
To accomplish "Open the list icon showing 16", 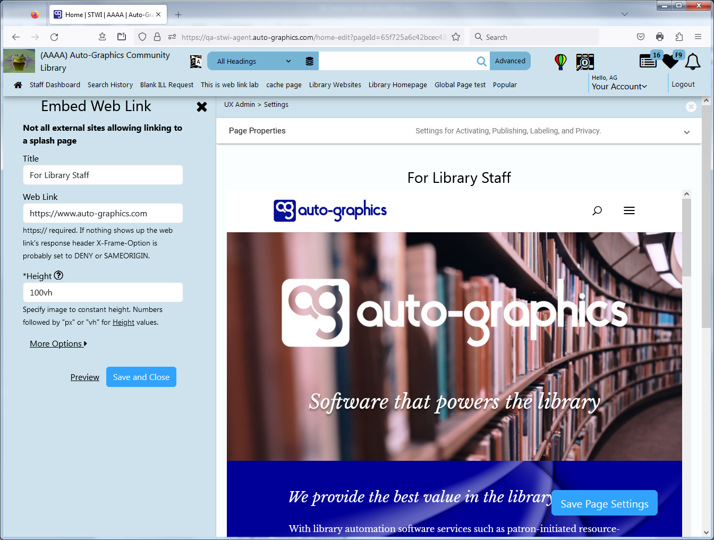I will point(649,60).
